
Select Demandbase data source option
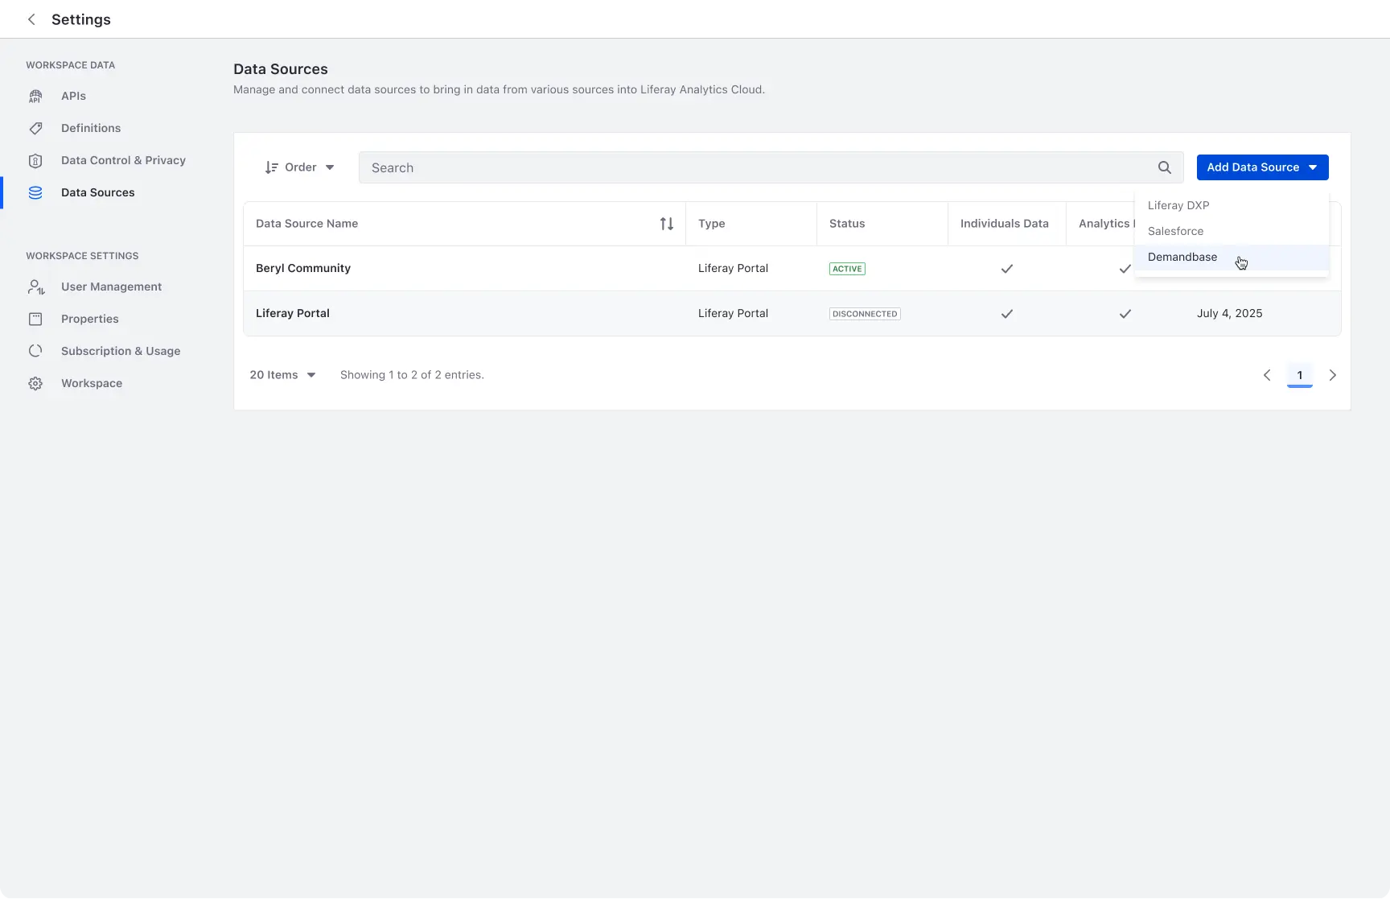coord(1232,257)
